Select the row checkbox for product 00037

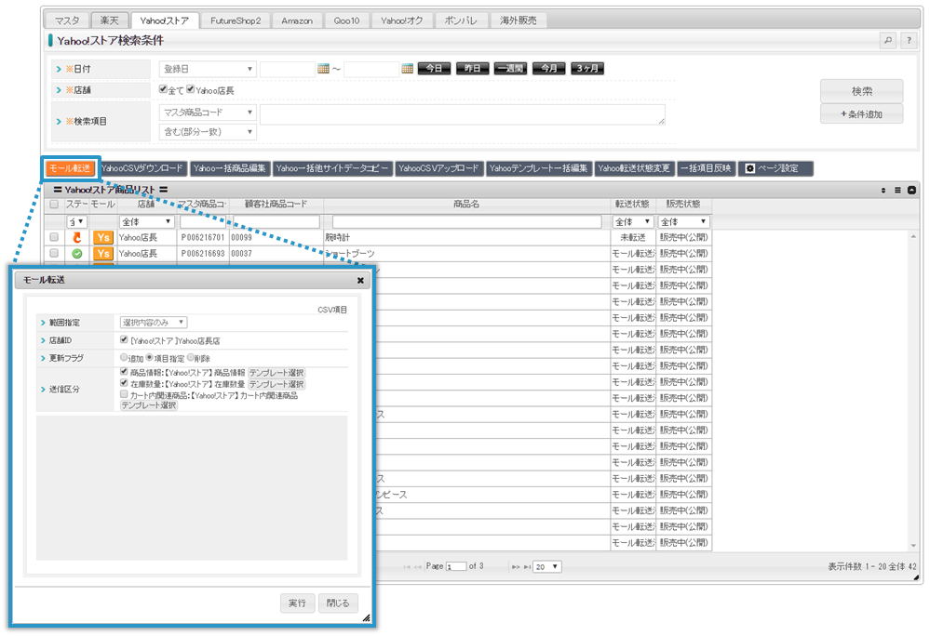pyautogui.click(x=54, y=253)
